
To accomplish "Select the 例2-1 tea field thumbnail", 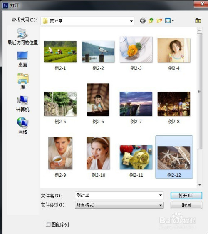I will (60, 52).
